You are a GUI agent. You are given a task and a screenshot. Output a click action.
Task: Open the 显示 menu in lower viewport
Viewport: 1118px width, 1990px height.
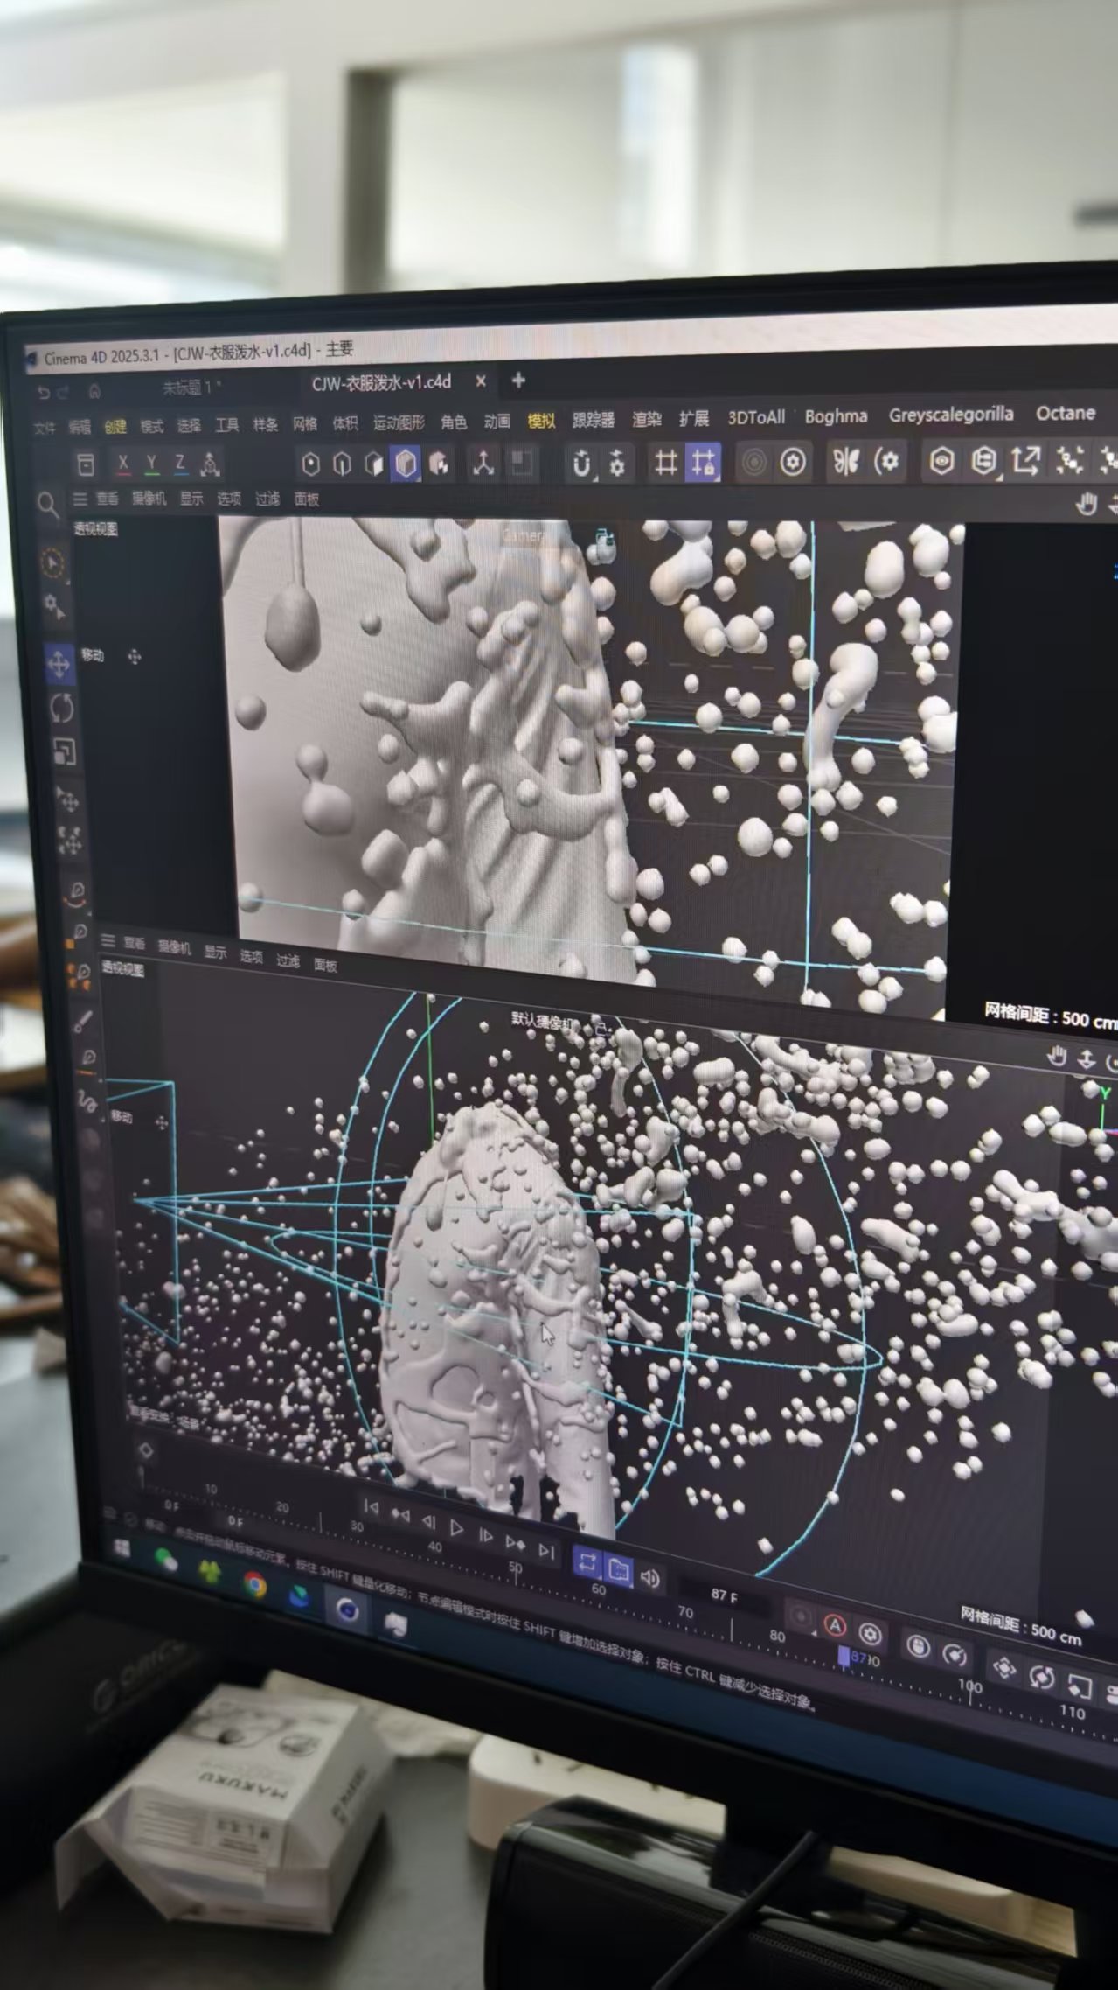click(x=215, y=952)
